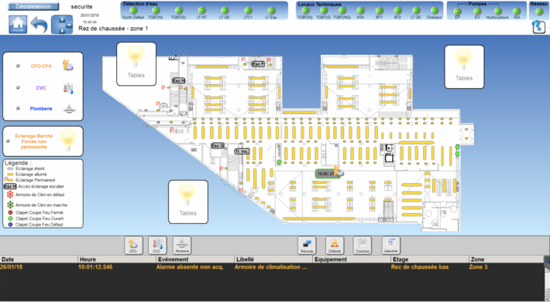Screen dimensions: 550x302
Task: Open the CFO toolbar icon
Action: pos(133,245)
